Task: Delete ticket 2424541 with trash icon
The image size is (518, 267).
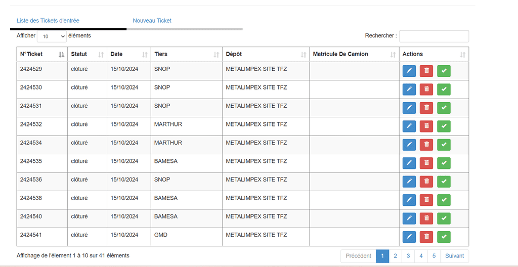Action: point(426,237)
